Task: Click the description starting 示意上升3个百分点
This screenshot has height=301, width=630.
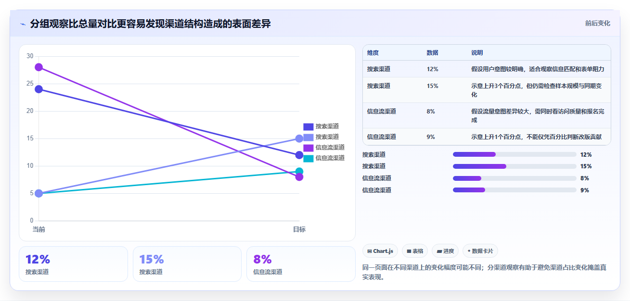Action: [538, 90]
